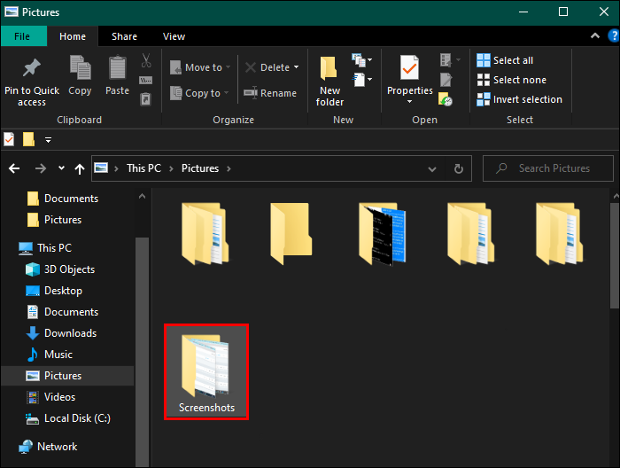Click the navigation pane scroll-up arrow
This screenshot has height=468, width=620.
[x=142, y=196]
